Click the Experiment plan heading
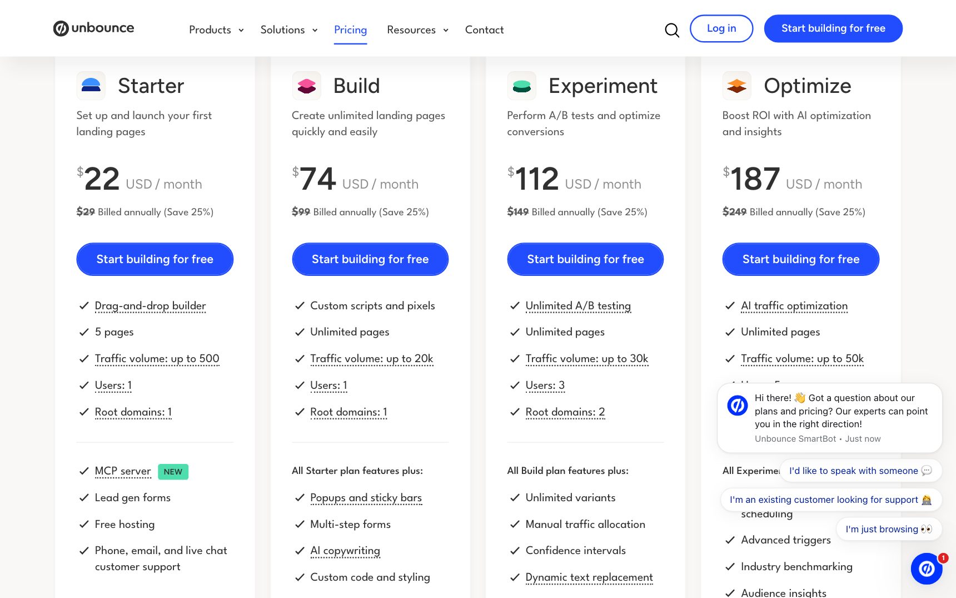The width and height of the screenshot is (956, 598). pyautogui.click(x=603, y=86)
